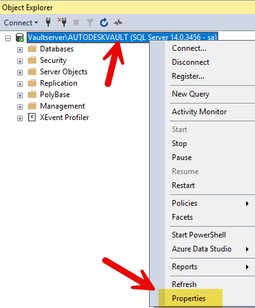Choose Start PowerShell menu item
255x308 pixels.
199,235
